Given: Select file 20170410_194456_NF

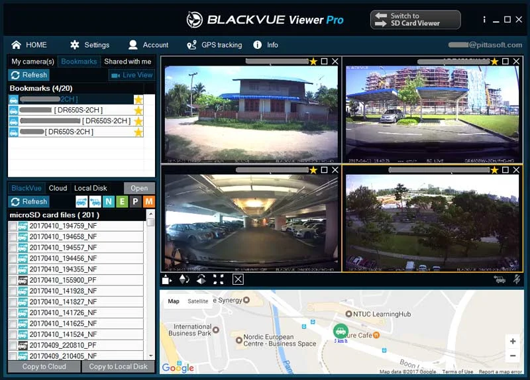Looking at the screenshot, I should click(76, 258).
